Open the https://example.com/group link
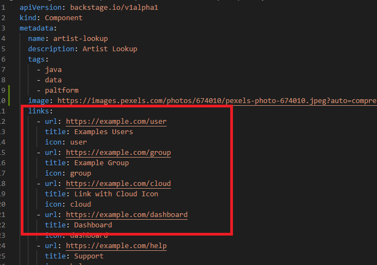This screenshot has width=377, height=265. [118, 152]
